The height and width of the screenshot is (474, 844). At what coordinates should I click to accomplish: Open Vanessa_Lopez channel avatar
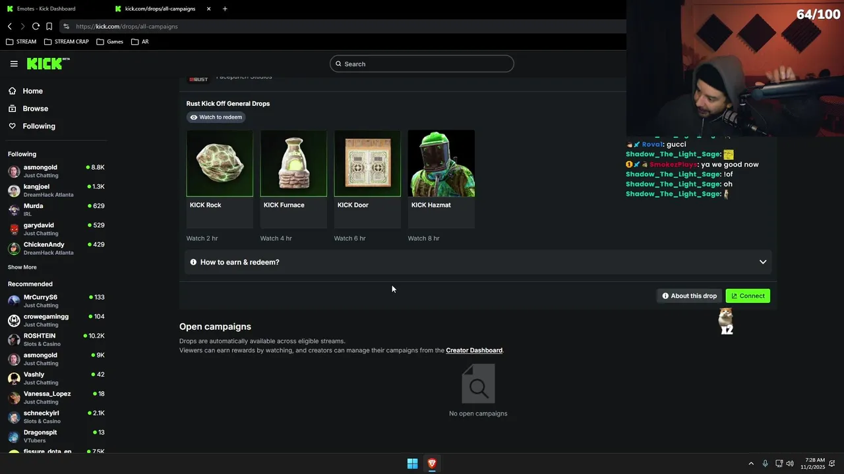pos(14,398)
